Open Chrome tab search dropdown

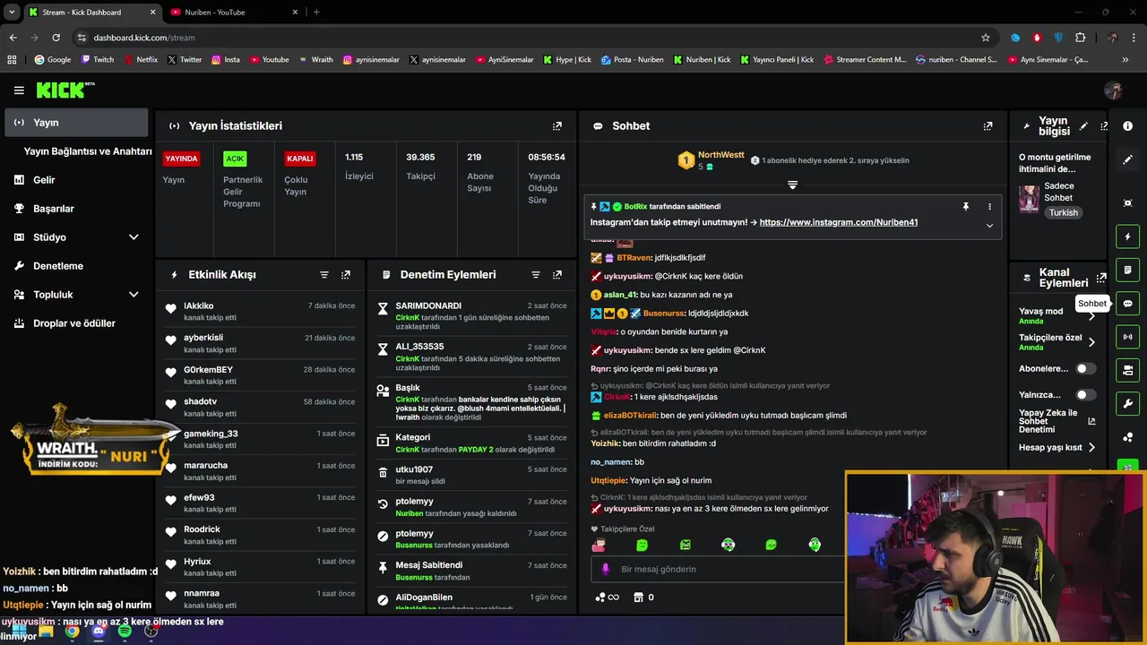pyautogui.click(x=12, y=13)
